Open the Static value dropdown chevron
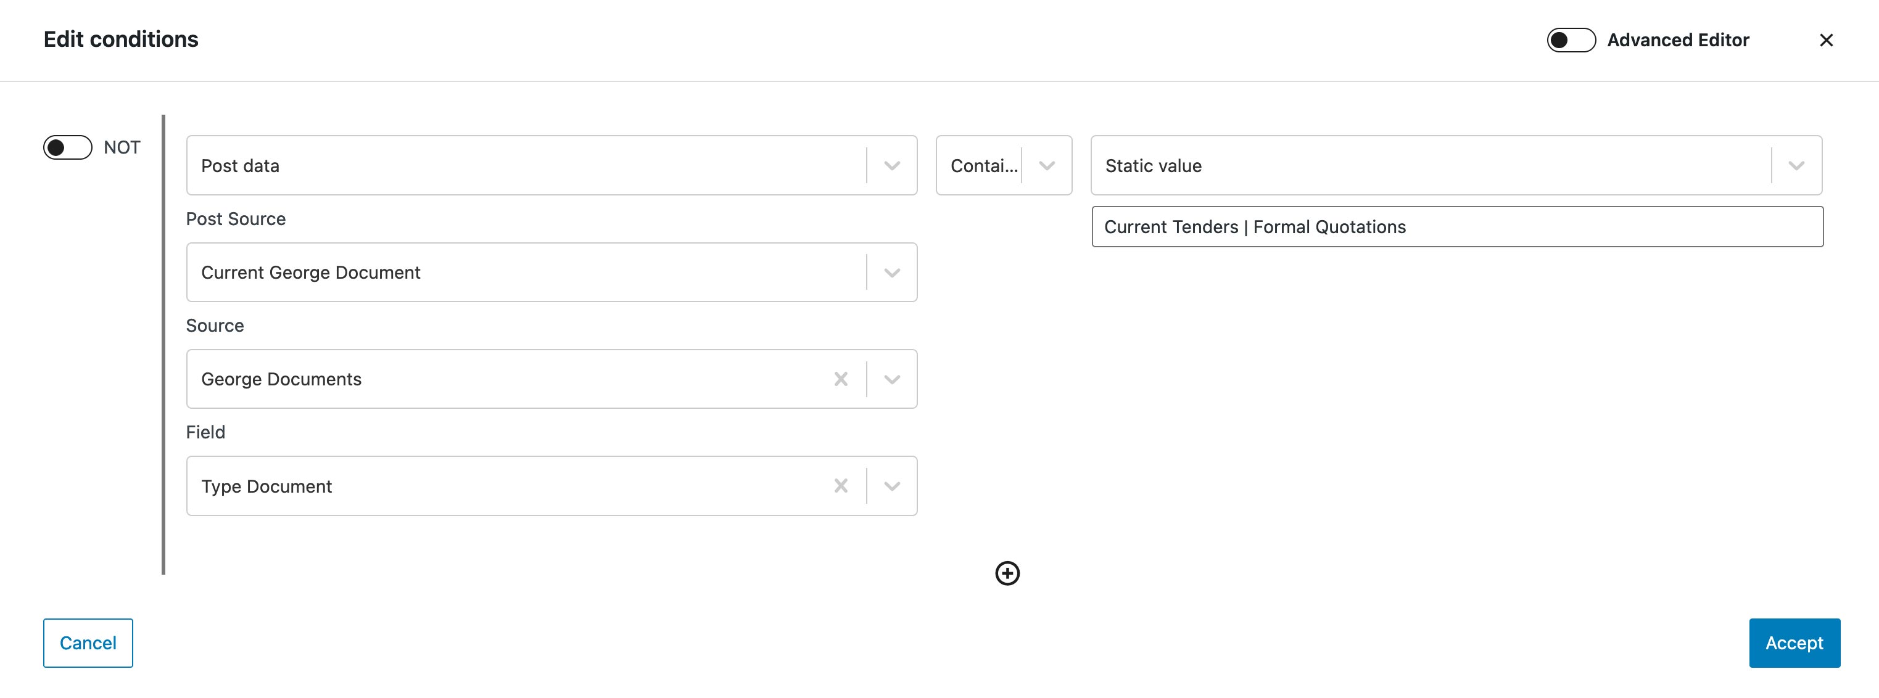The width and height of the screenshot is (1879, 698). [x=1796, y=166]
